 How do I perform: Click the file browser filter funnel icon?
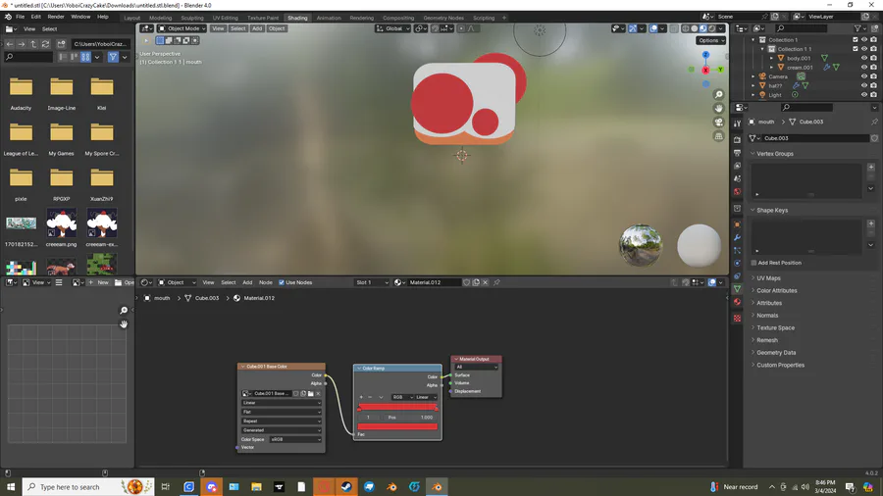click(x=113, y=57)
